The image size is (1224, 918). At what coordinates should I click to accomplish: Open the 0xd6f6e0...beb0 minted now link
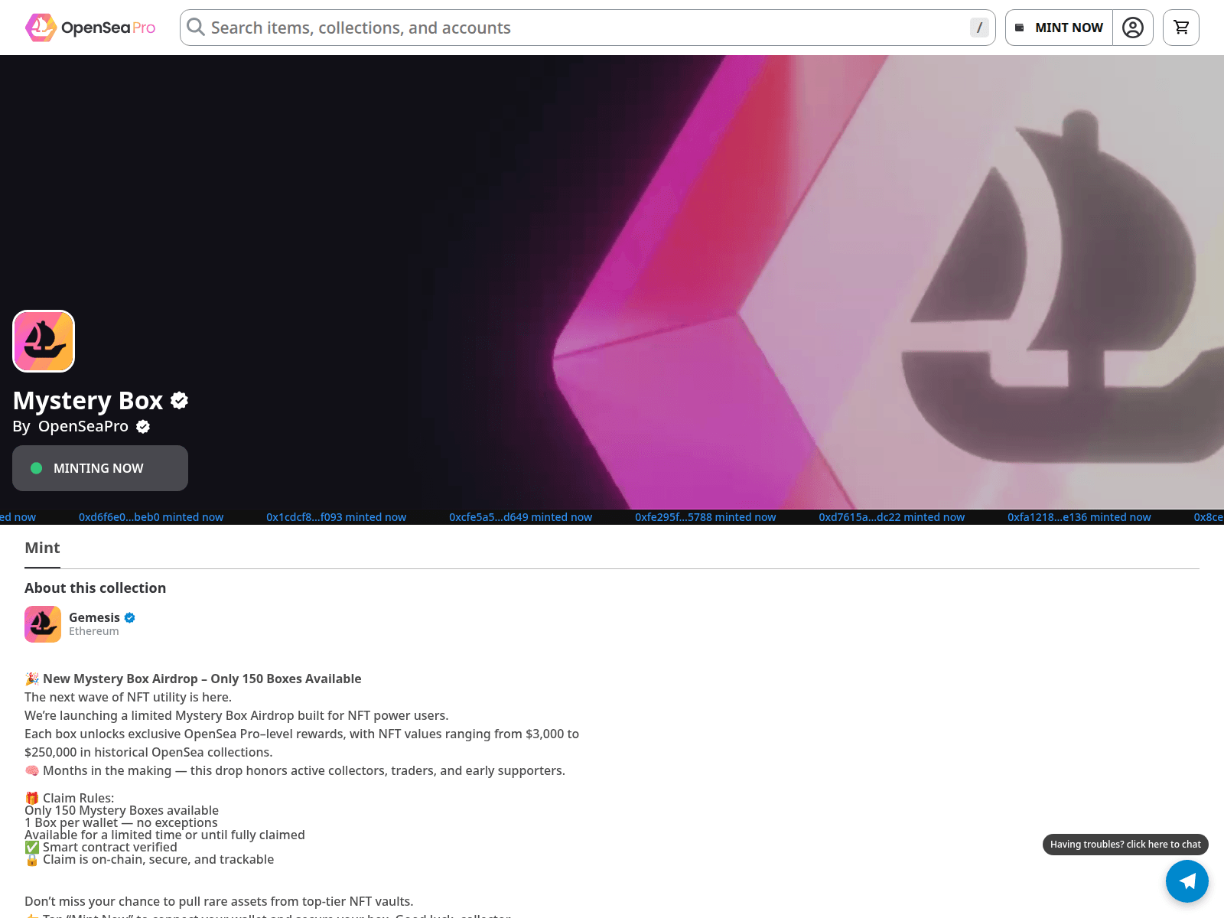tap(151, 517)
